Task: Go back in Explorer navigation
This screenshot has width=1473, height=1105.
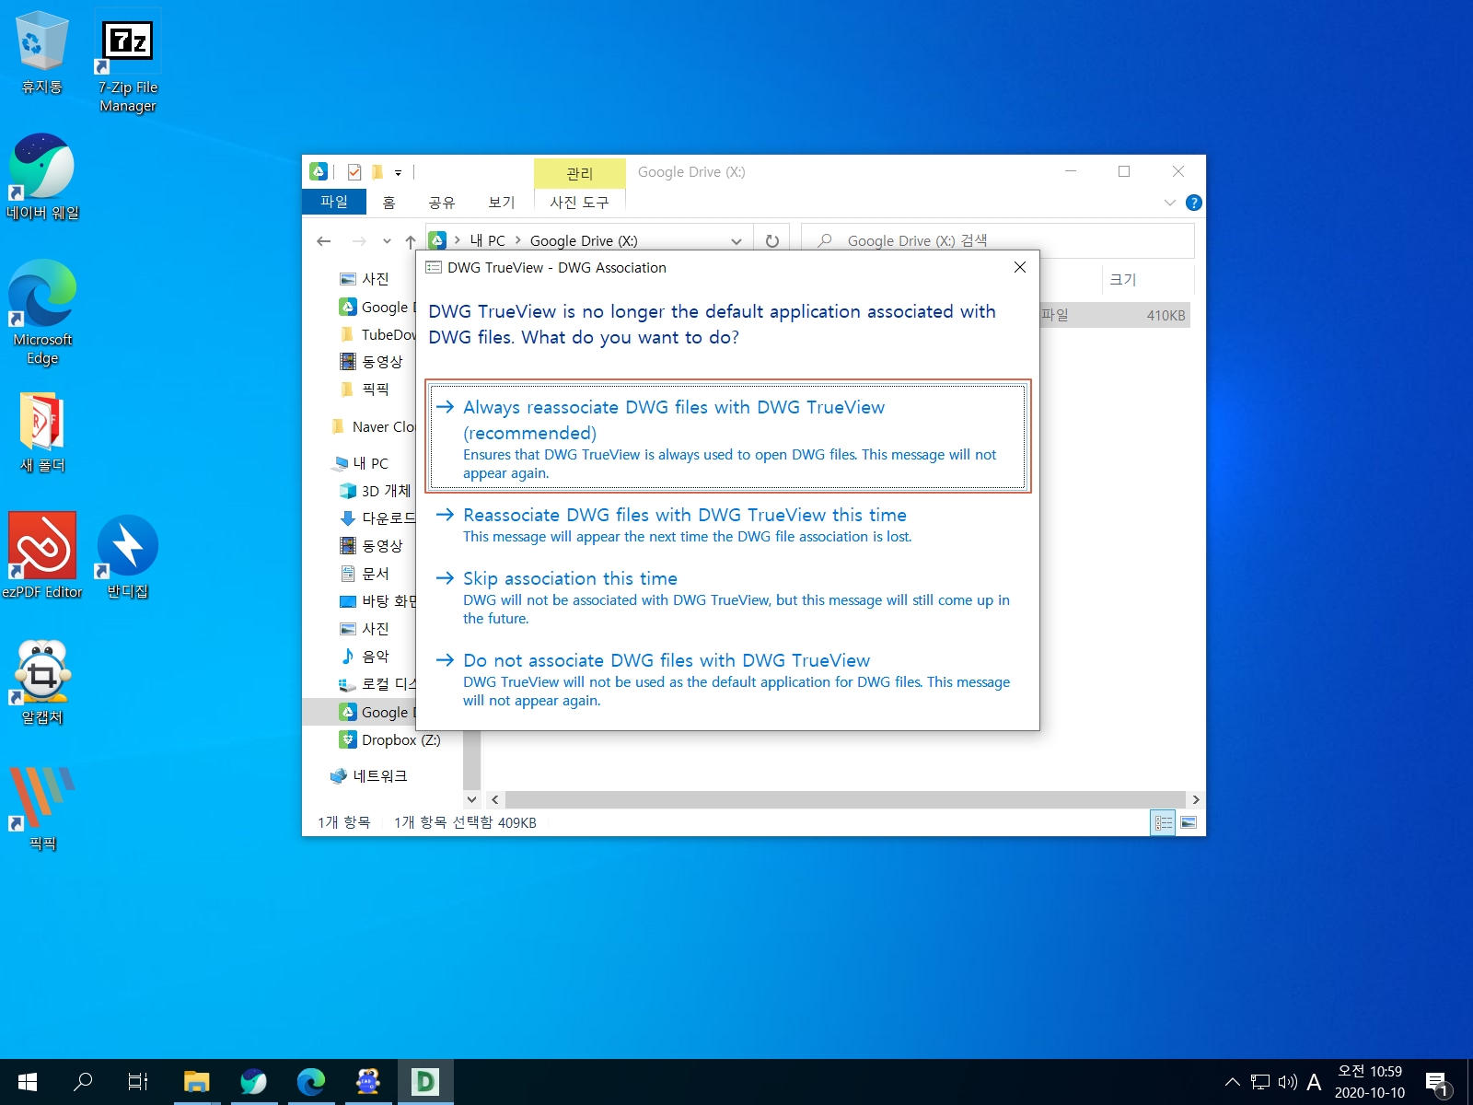Action: tap(323, 241)
